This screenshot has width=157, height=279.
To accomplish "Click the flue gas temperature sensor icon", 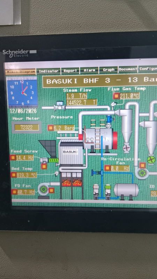I will (x=113, y=104).
